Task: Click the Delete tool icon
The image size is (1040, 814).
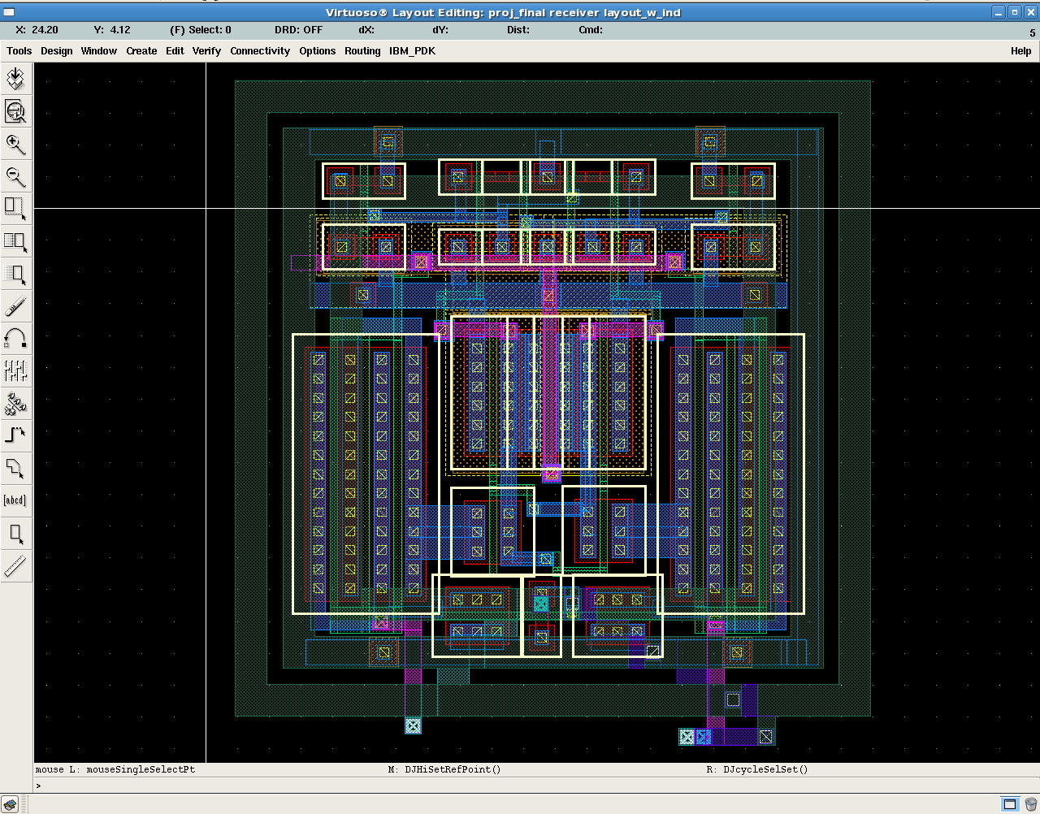Action: tap(15, 306)
